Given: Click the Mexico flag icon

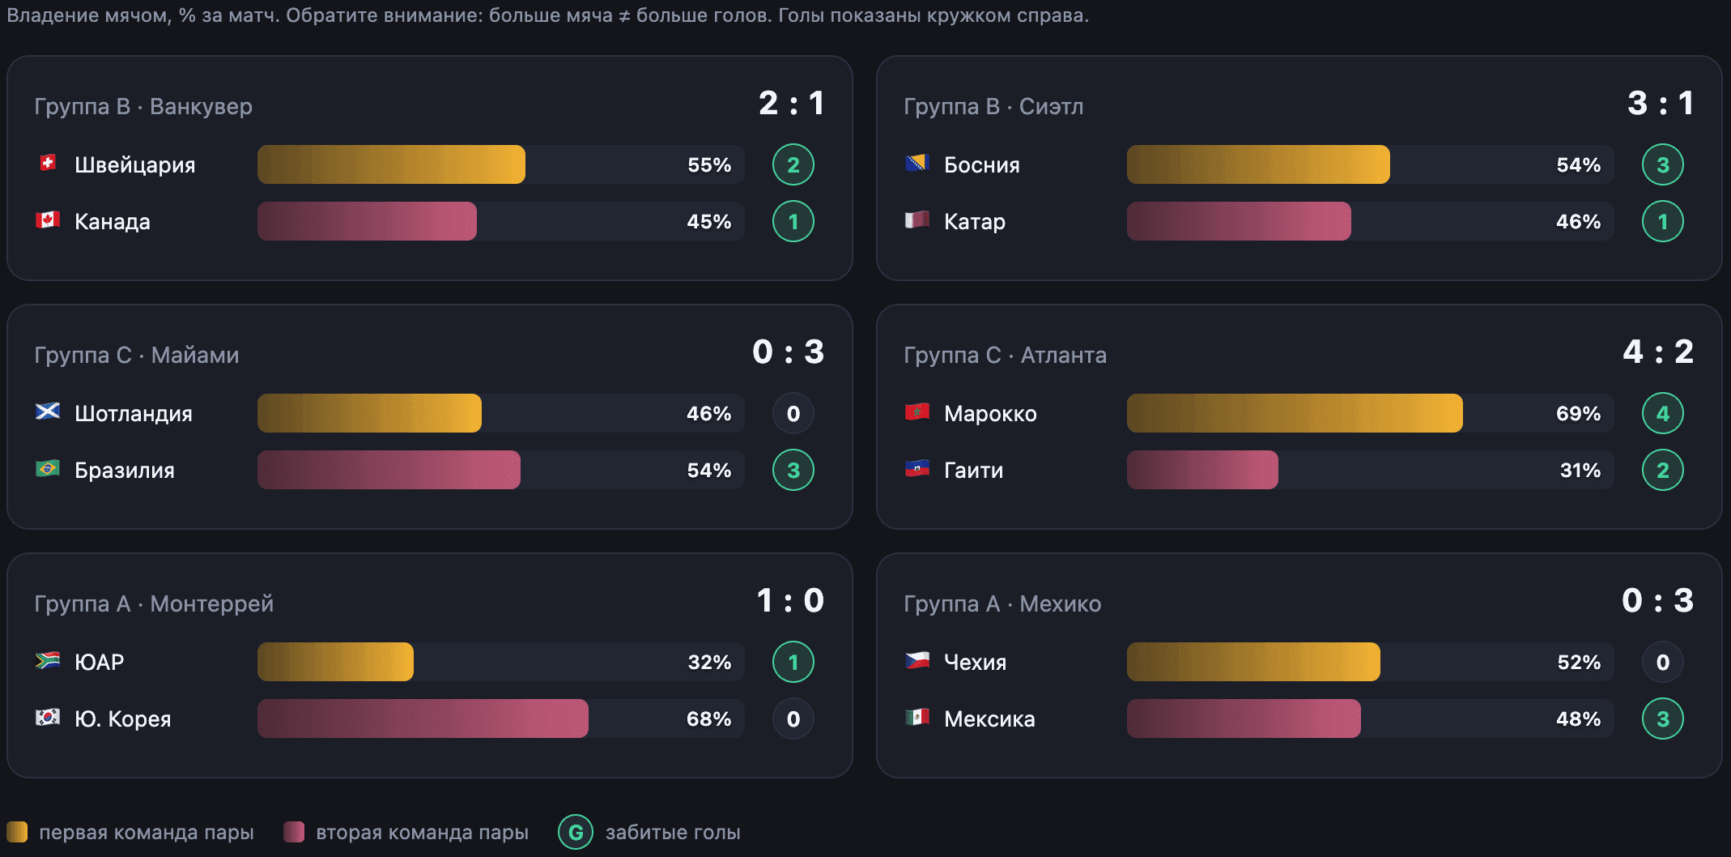Looking at the screenshot, I should coord(917,717).
